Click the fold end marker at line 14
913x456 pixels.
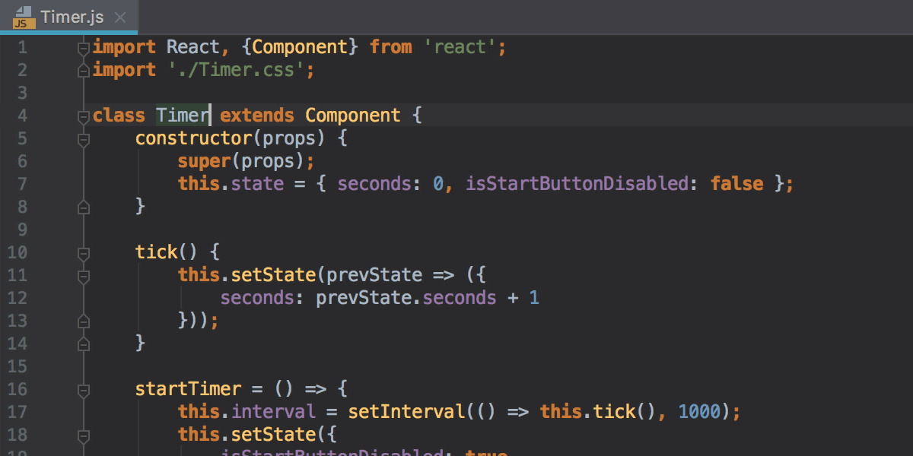click(x=84, y=343)
